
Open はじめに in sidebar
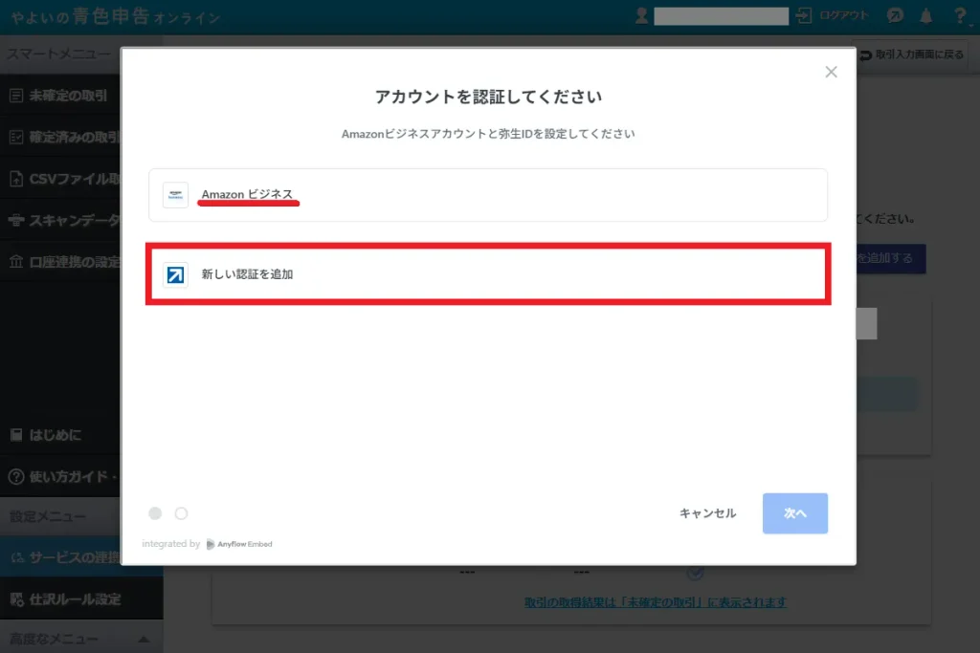[60, 435]
